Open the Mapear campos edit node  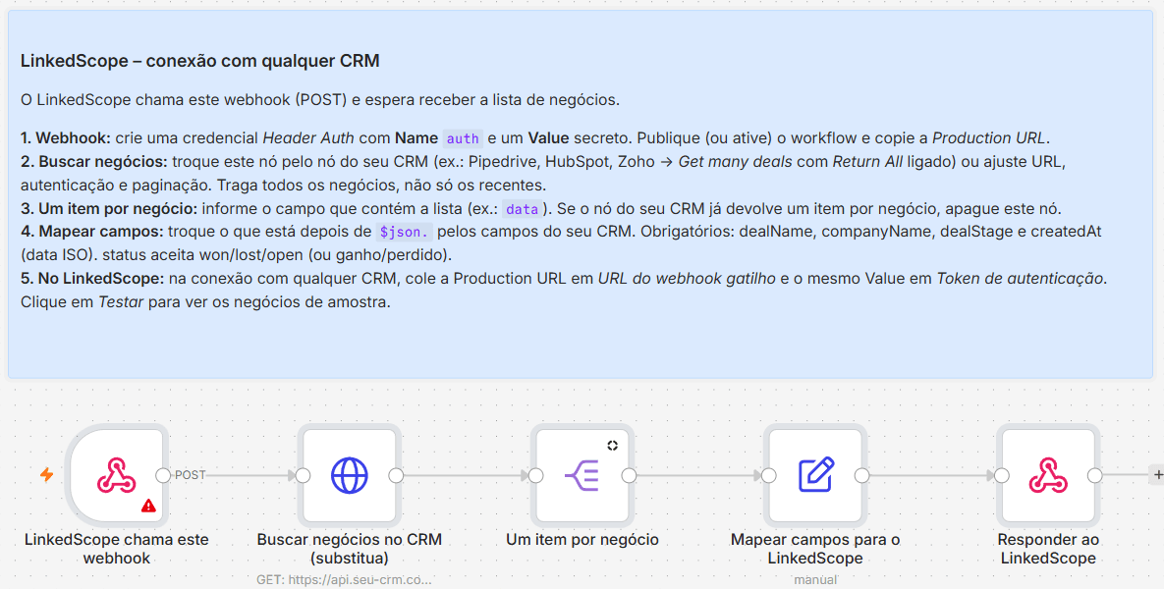[x=816, y=475]
